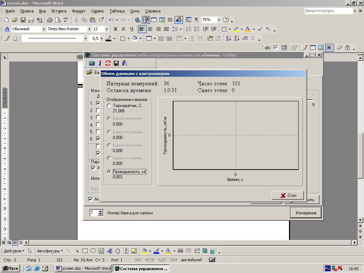The height and width of the screenshot is (273, 364).
Task: Click the fill color bucket in drawing toolbar
Action: (x=144, y=251)
